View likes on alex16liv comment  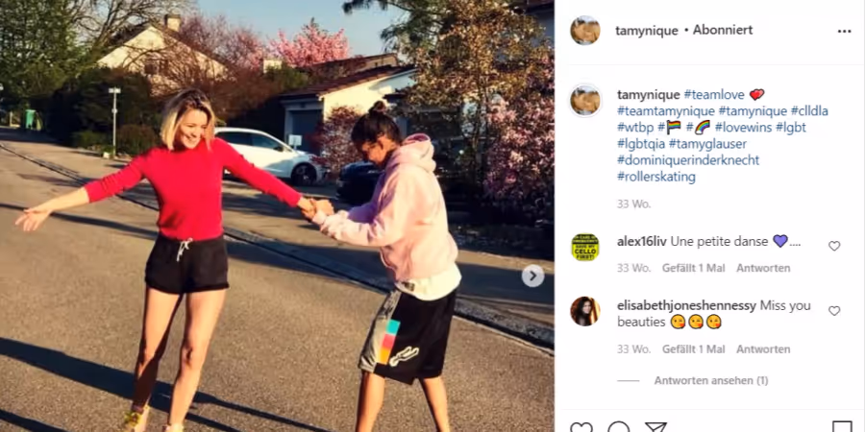coord(693,269)
